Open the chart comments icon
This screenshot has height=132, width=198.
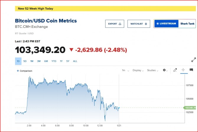coord(191,70)
